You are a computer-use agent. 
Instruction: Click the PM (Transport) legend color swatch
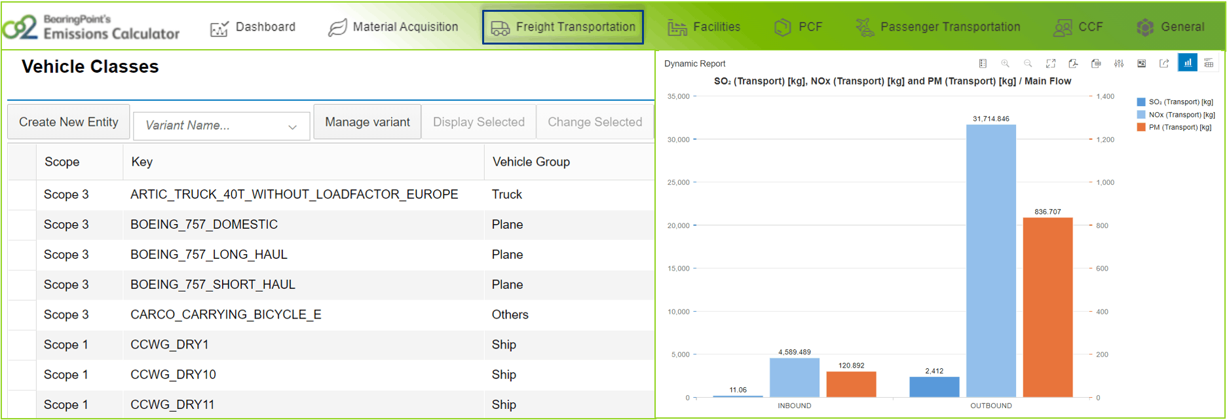(x=1141, y=127)
